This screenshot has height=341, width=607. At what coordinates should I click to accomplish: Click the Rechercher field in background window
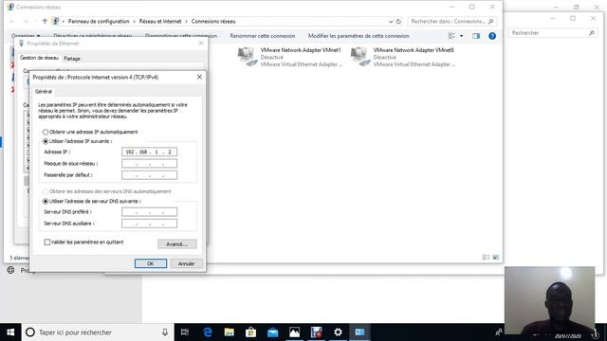point(553,33)
